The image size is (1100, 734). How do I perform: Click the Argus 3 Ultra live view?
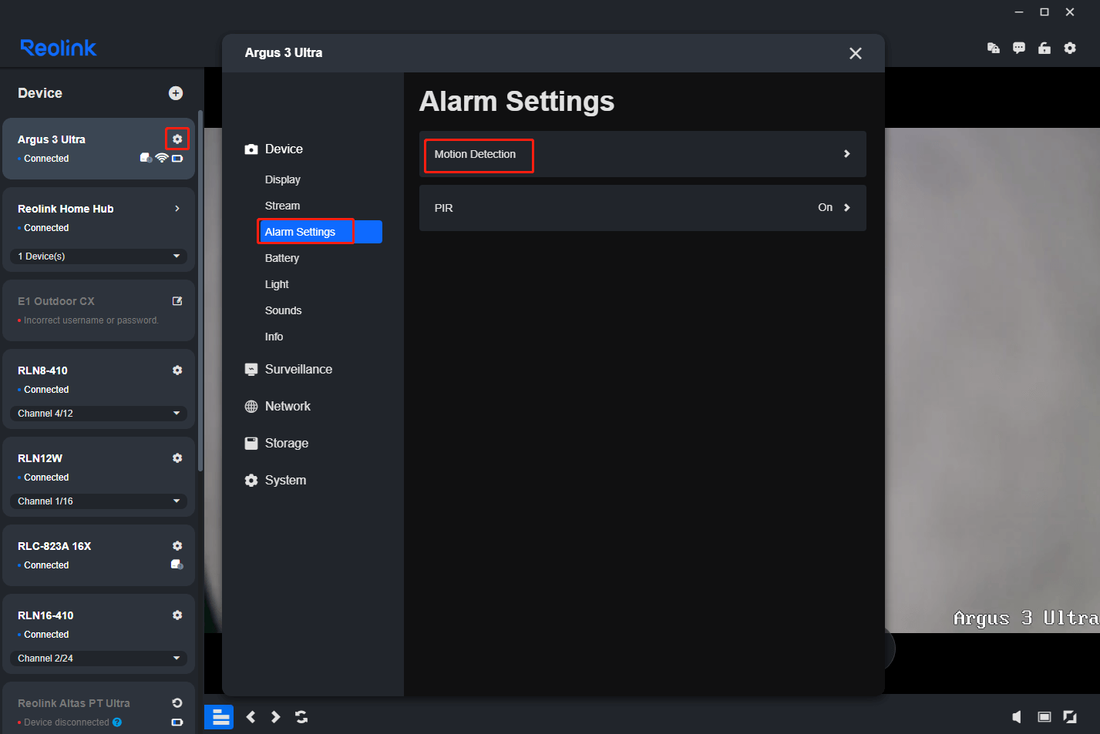pyautogui.click(x=992, y=380)
